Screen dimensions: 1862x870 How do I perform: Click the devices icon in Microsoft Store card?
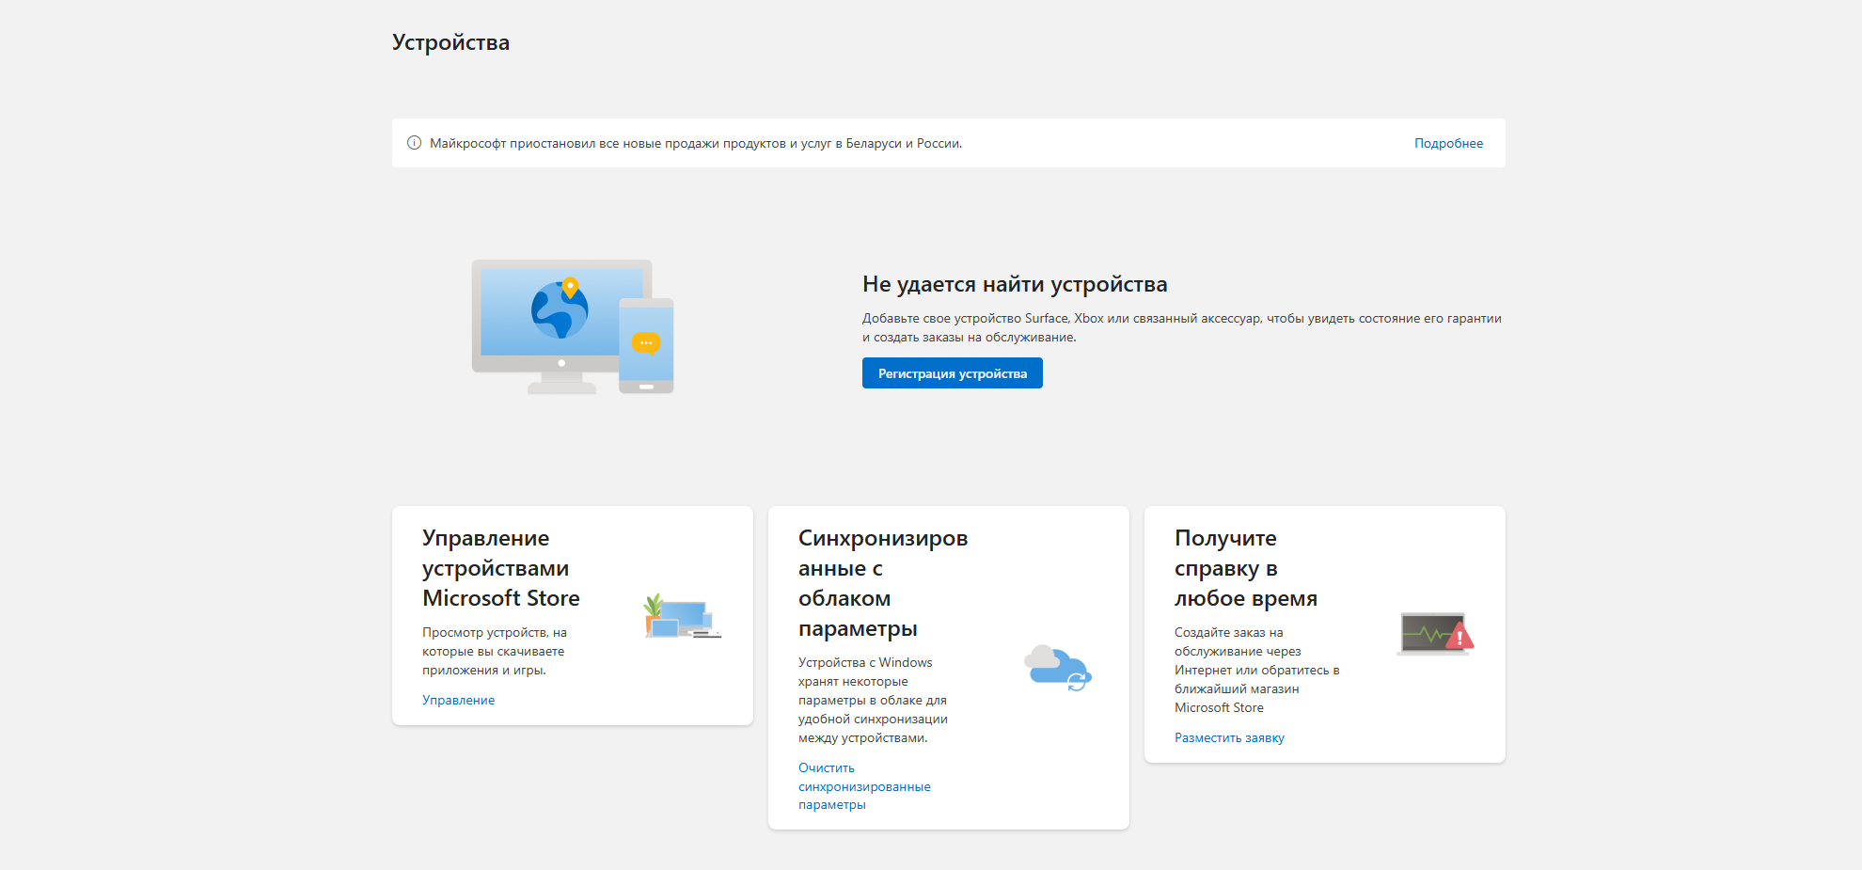pyautogui.click(x=683, y=617)
